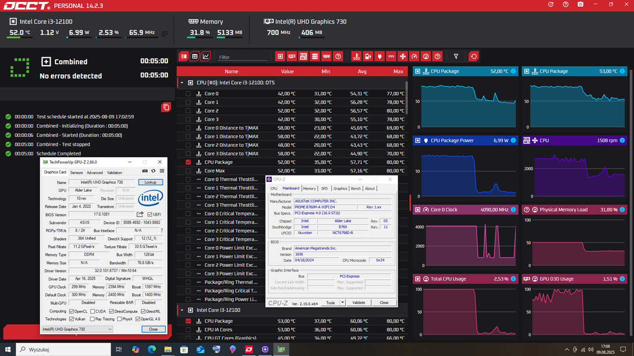
Task: Open the info icon on Core 0 Clock graph
Action: click(x=513, y=210)
